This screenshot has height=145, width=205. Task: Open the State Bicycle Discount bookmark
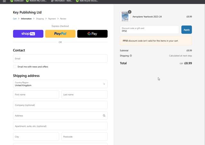[87, 1]
